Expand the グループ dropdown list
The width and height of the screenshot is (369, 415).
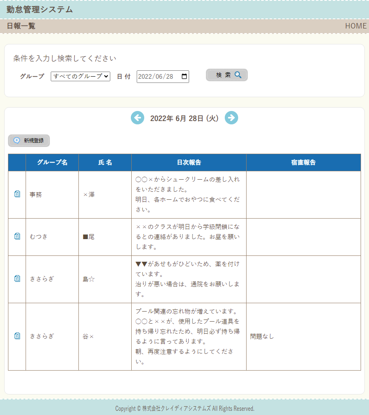pyautogui.click(x=81, y=77)
